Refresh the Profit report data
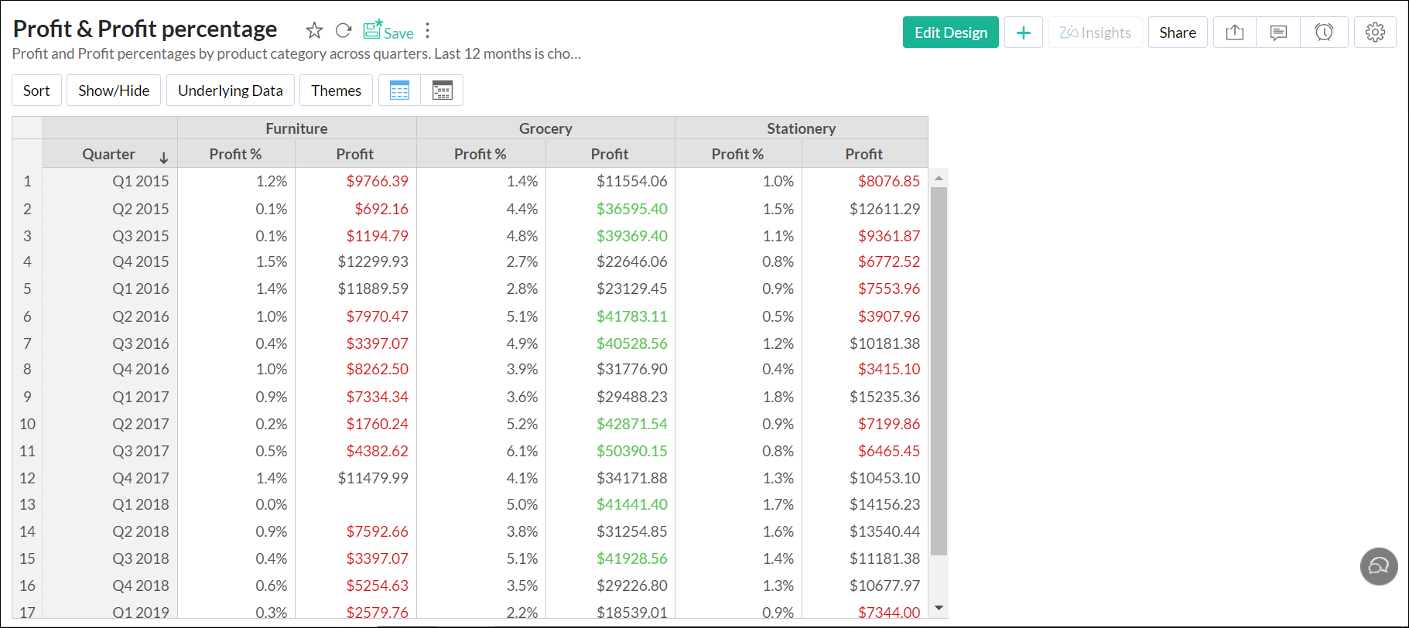 point(344,31)
